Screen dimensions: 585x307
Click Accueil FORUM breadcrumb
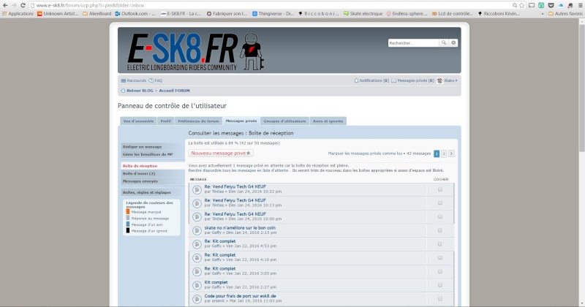pos(174,91)
